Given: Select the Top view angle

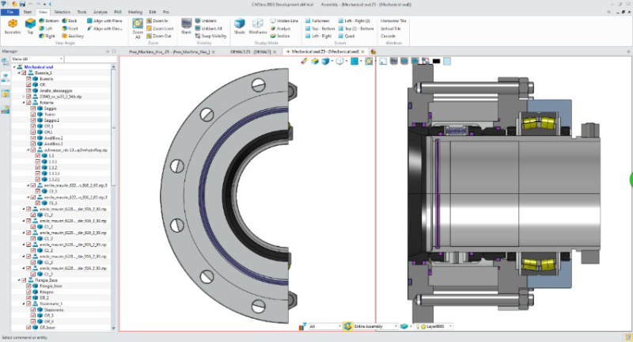Looking at the screenshot, I should coord(30,26).
